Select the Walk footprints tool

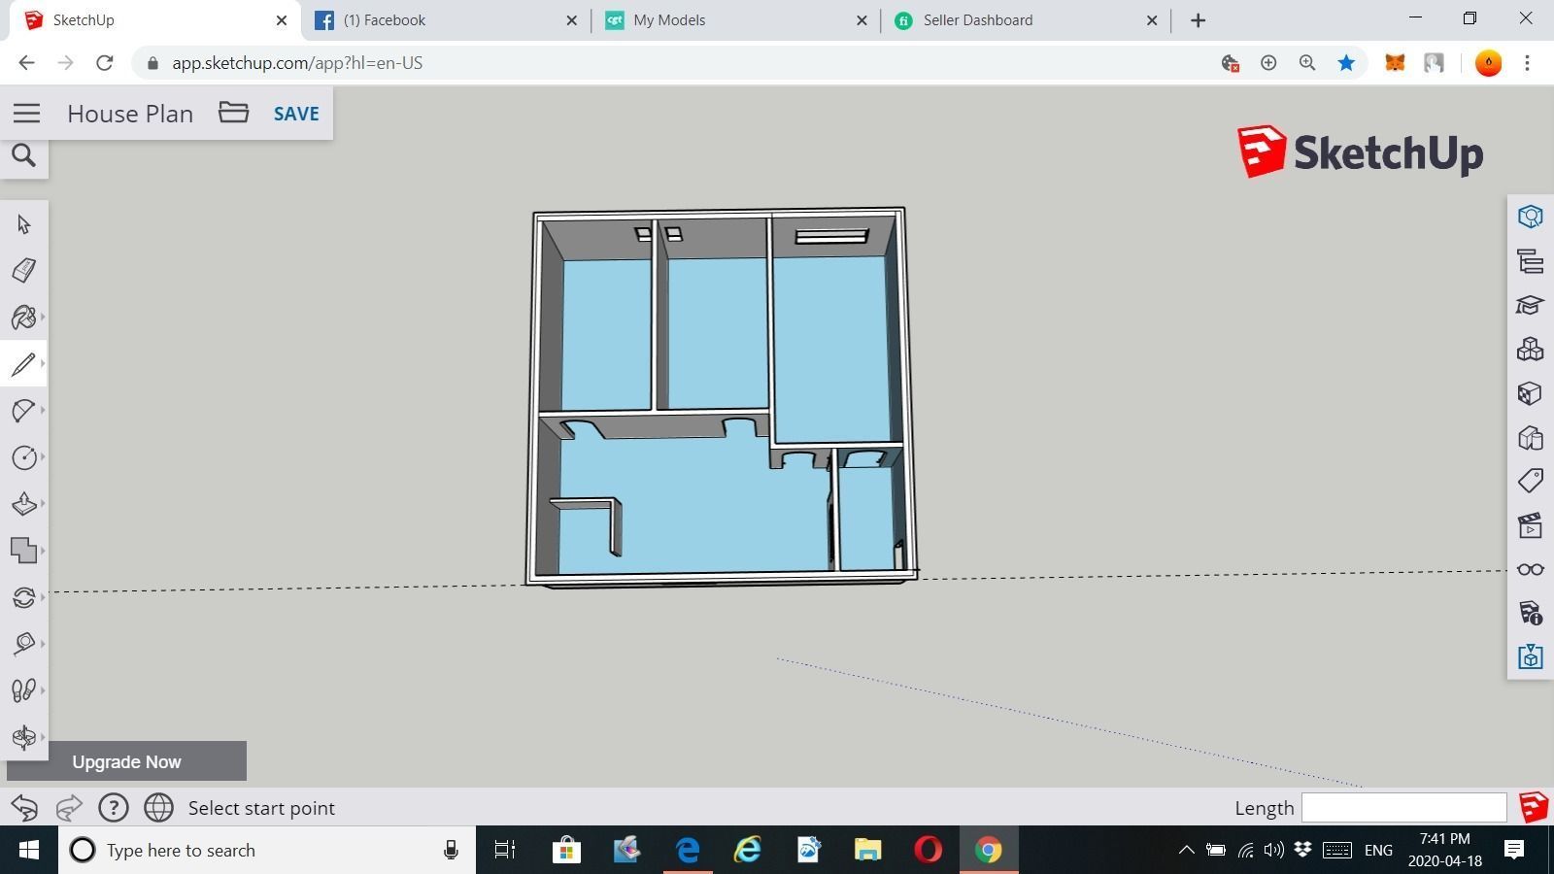point(23,689)
